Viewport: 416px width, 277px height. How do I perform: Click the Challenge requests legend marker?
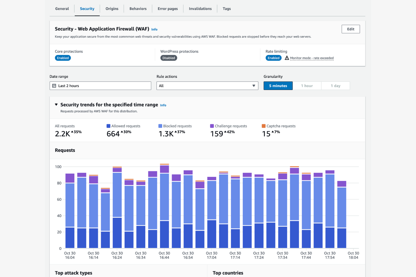pyautogui.click(x=212, y=126)
